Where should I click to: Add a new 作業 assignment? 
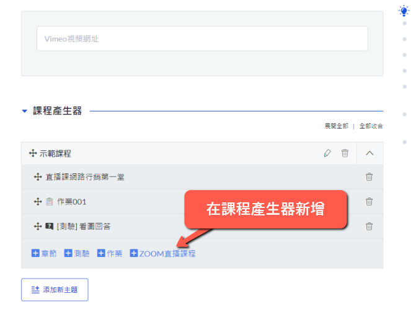[110, 253]
